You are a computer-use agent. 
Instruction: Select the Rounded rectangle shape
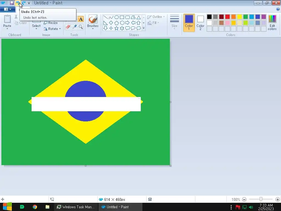click(128, 17)
